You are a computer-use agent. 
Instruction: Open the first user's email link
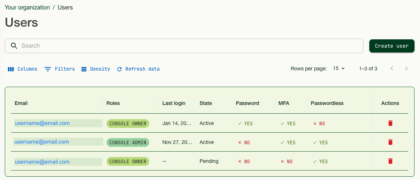click(42, 123)
